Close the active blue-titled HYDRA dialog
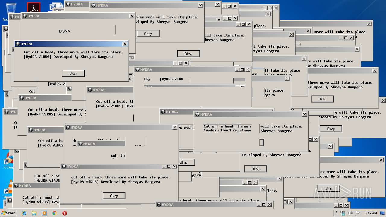386x217 pixels. (x=125, y=44)
